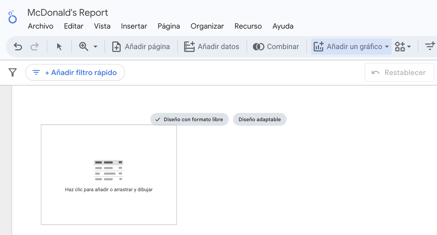
Task: Click the Añadir datos button
Action: (x=212, y=47)
